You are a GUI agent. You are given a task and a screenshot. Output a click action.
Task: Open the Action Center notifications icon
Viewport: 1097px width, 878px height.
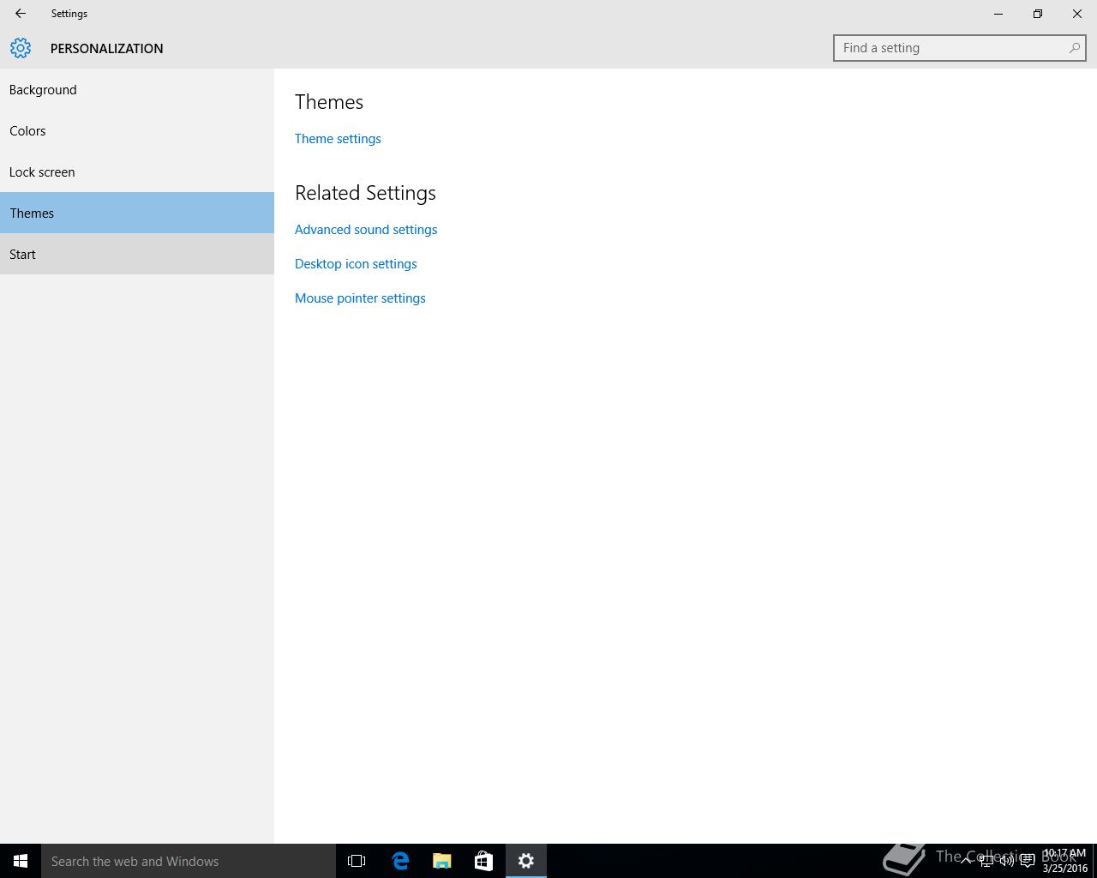(1027, 861)
